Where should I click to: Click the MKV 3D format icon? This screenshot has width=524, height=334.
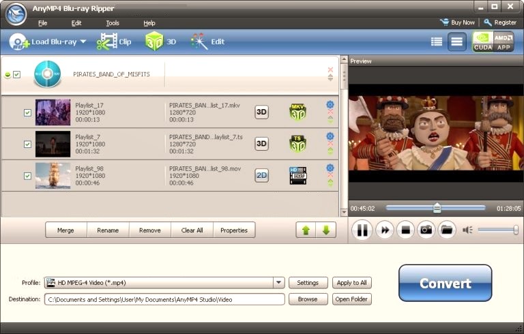297,112
